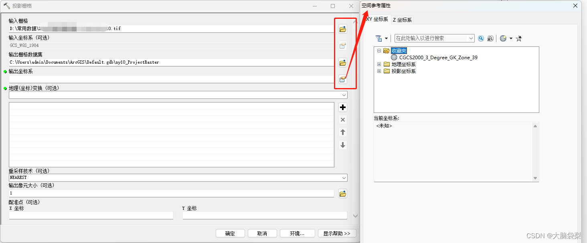The height and width of the screenshot is (243, 587).
Task: Click the input raster path field
Action: click(171, 29)
